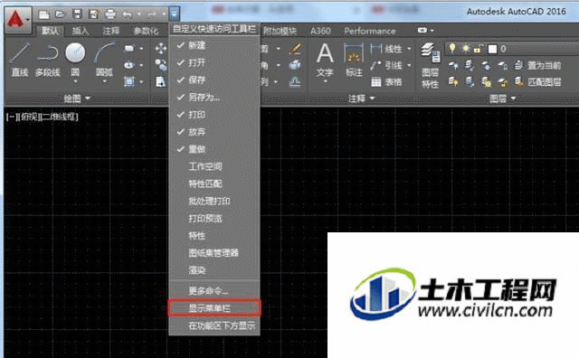Switch to the 附加模块 ribbon tab
This screenshot has width=579, height=358.
pyautogui.click(x=280, y=31)
